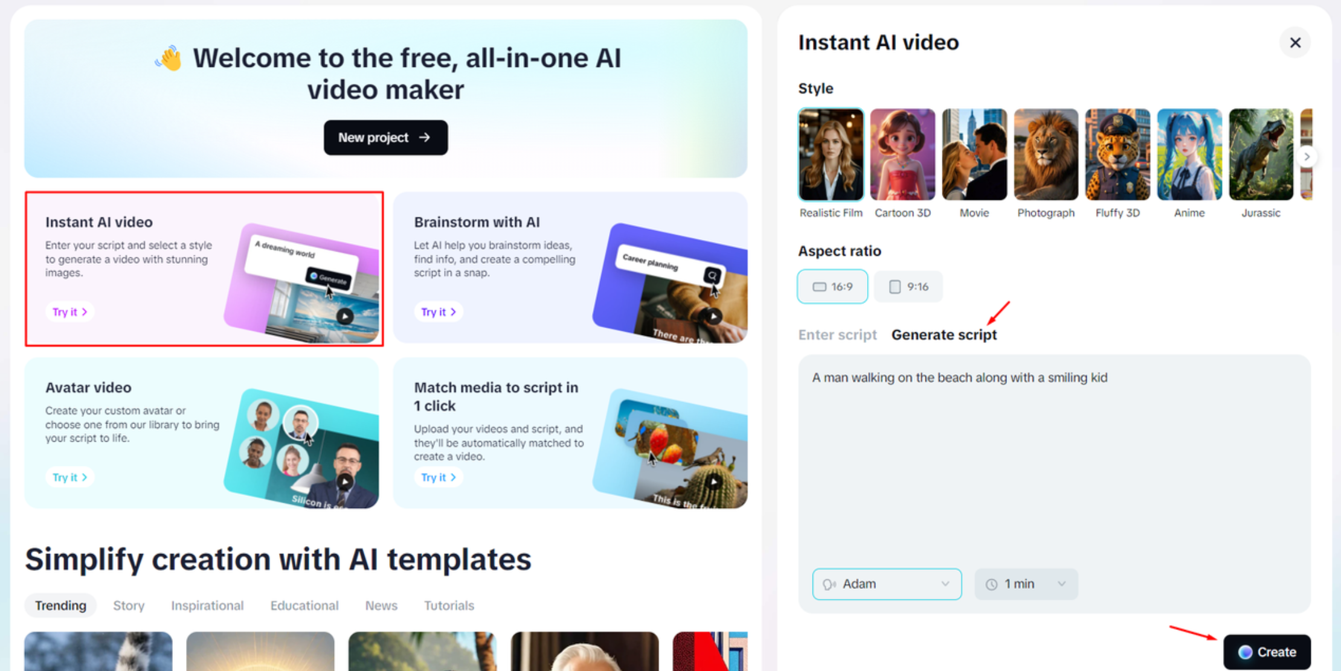Select the Realistic Film style thumbnail

[x=831, y=155]
